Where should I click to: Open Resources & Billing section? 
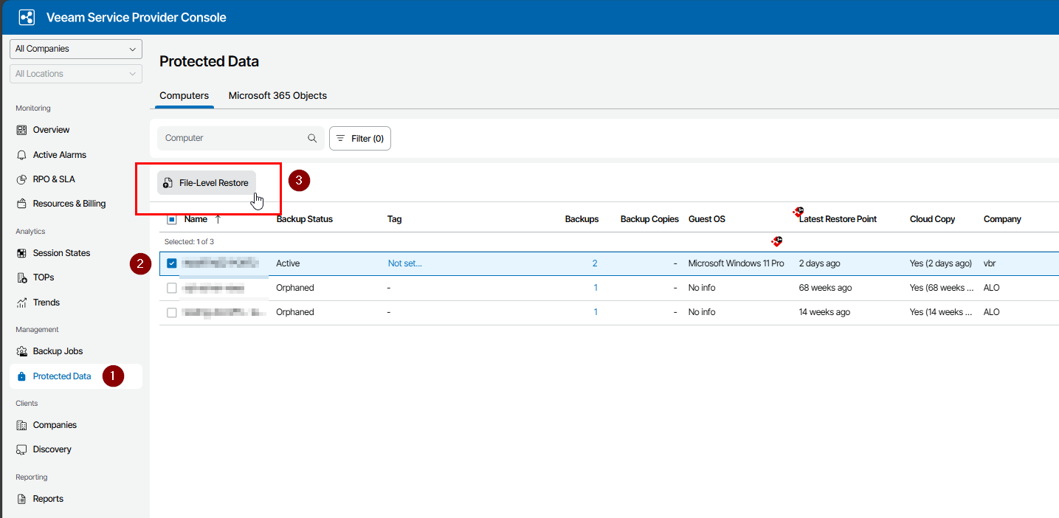click(69, 204)
